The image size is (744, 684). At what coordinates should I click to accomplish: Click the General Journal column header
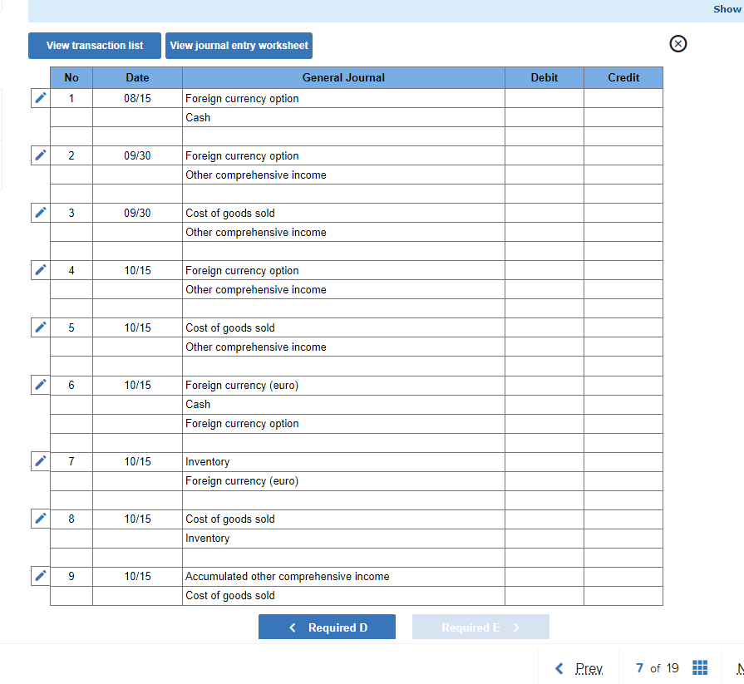click(x=343, y=78)
